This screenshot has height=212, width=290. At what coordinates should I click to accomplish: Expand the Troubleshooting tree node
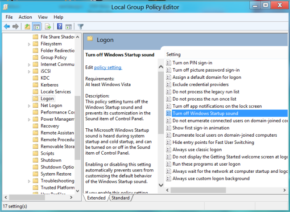[x=29, y=181]
